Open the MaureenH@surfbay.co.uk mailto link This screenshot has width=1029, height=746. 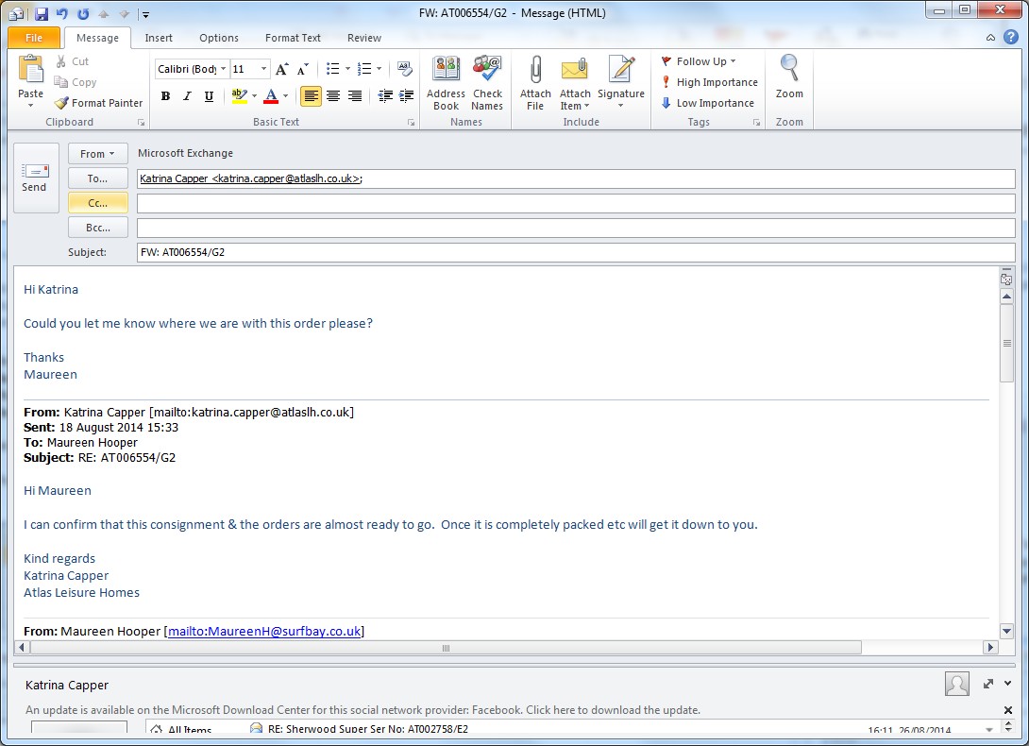tap(264, 631)
